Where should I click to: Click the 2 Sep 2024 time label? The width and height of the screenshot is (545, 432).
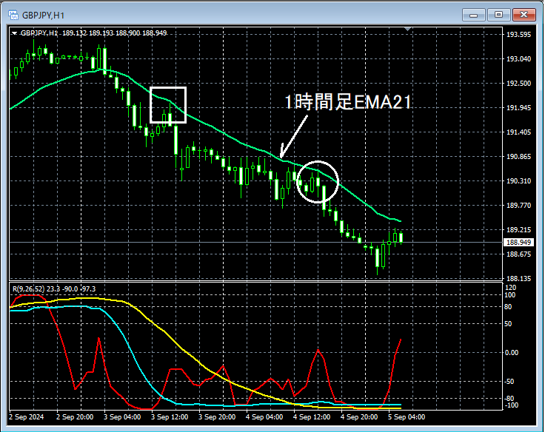(x=27, y=416)
